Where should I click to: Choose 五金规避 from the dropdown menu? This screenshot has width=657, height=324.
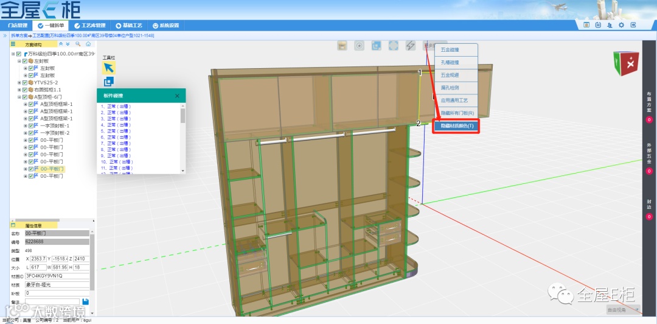click(456, 75)
